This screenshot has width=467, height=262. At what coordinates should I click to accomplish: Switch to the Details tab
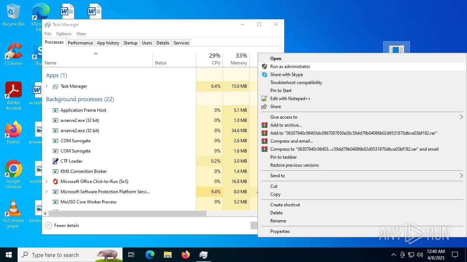163,43
